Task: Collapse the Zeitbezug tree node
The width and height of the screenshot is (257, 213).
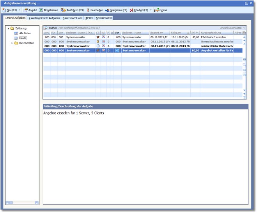Action: (8, 28)
